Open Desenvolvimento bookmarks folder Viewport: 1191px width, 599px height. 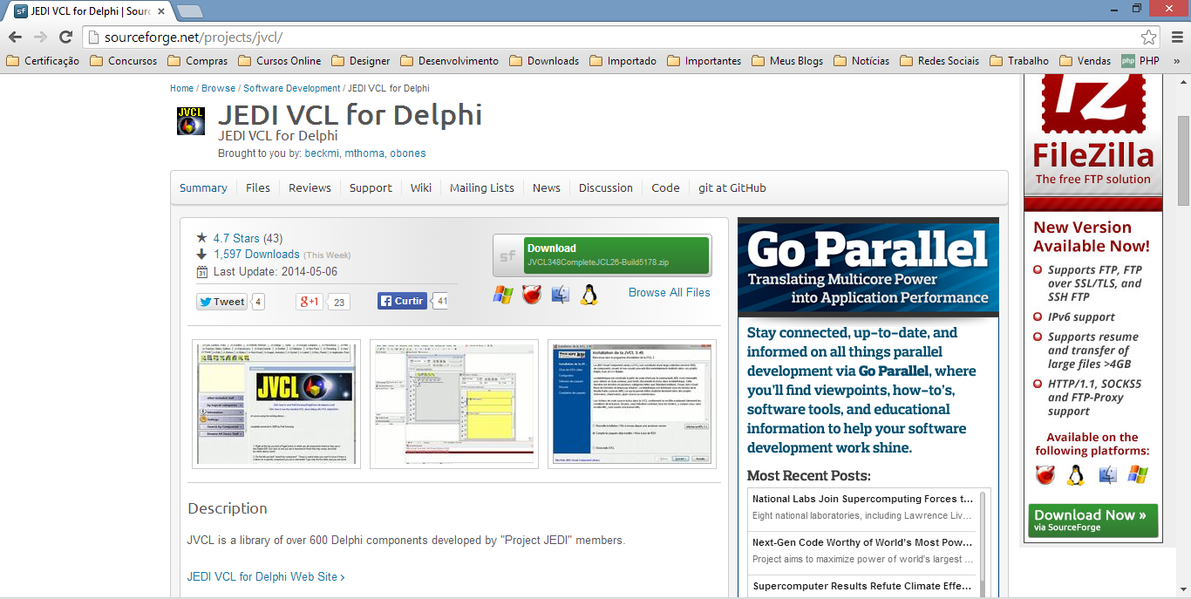(449, 61)
